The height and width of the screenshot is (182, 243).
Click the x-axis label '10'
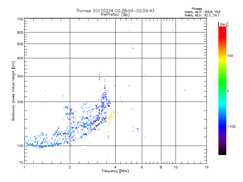pyautogui.click(x=176, y=167)
